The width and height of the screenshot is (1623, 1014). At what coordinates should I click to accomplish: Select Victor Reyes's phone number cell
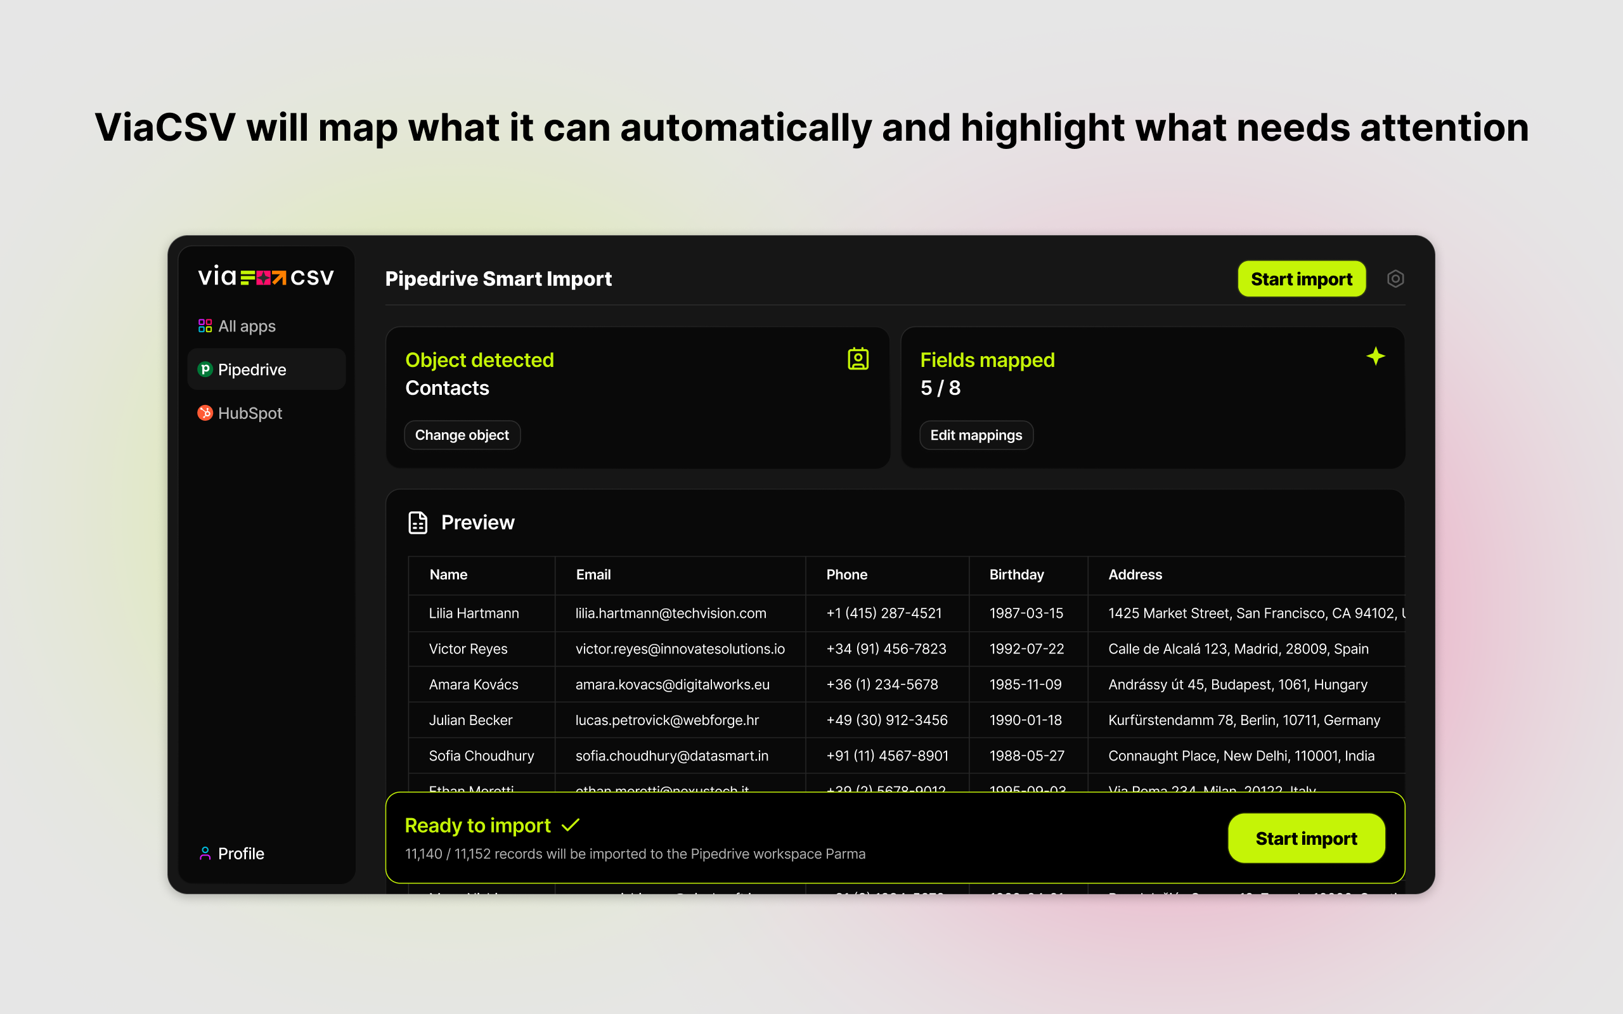[x=885, y=648]
